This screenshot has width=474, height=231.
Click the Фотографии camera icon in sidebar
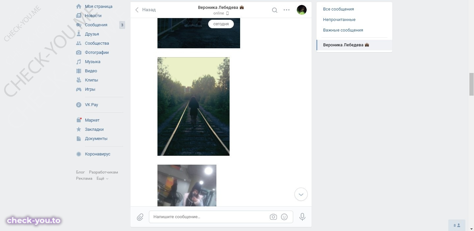pos(79,52)
